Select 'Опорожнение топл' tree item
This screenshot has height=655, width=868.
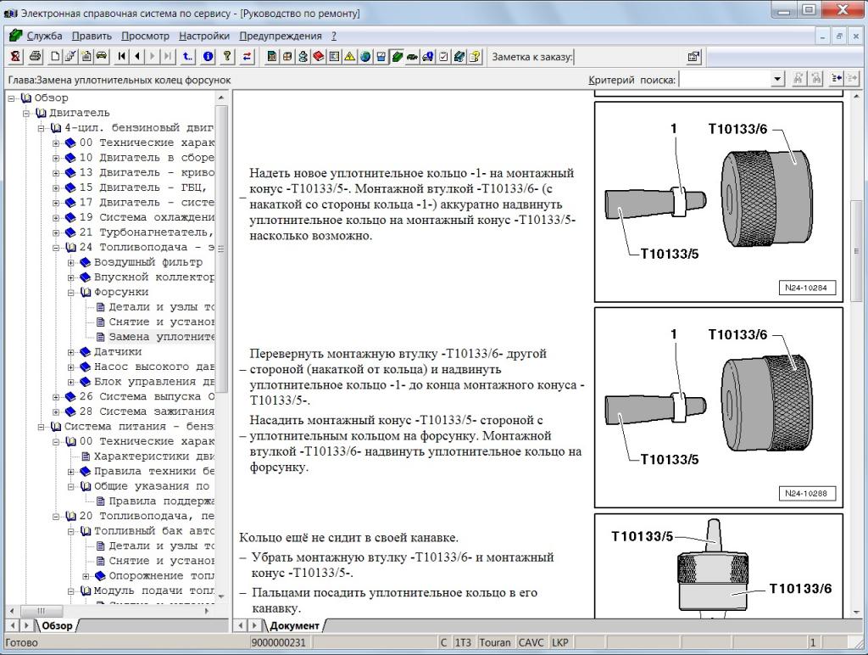162,576
